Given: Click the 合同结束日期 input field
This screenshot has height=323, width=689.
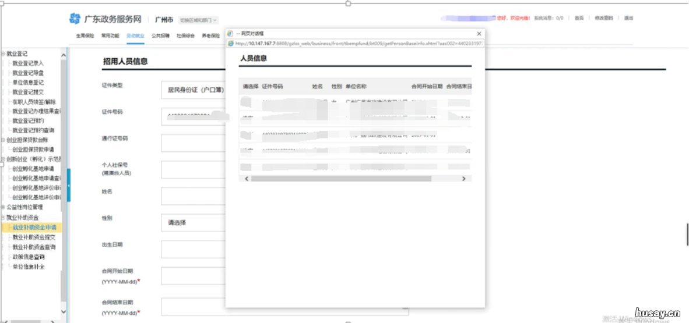Looking at the screenshot, I should (x=284, y=307).
